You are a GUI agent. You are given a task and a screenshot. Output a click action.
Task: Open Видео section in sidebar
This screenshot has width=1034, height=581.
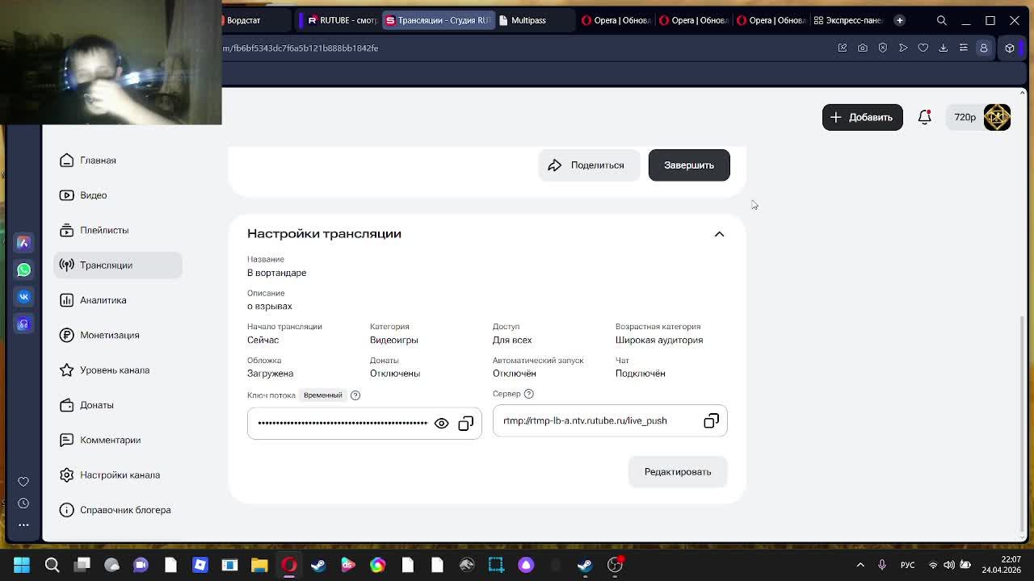(x=118, y=195)
